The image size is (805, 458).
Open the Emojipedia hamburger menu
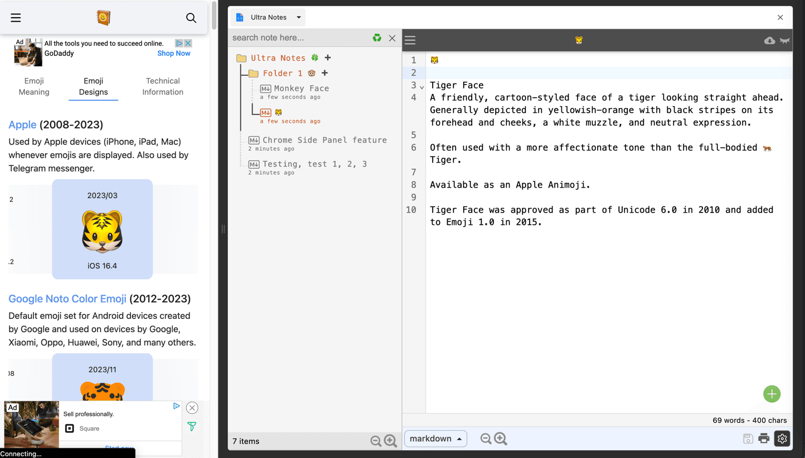(x=16, y=18)
